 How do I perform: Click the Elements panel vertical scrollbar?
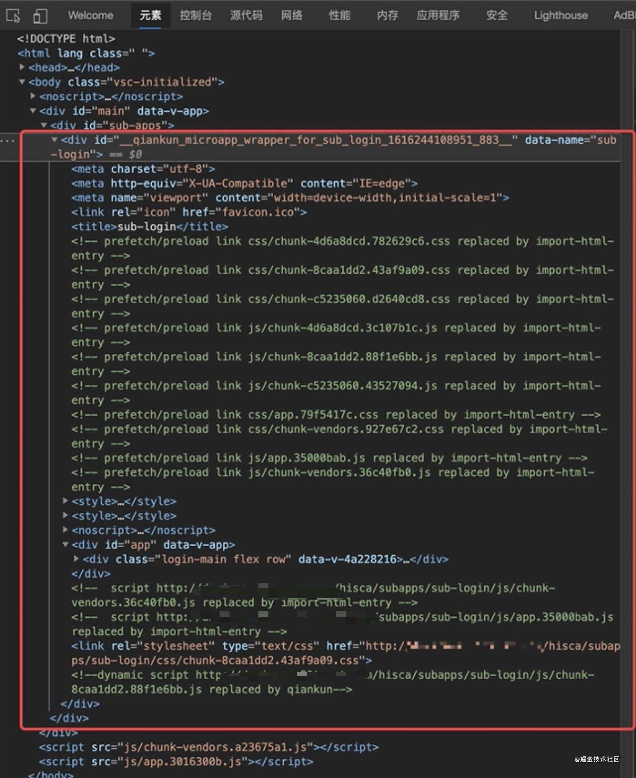click(627, 404)
